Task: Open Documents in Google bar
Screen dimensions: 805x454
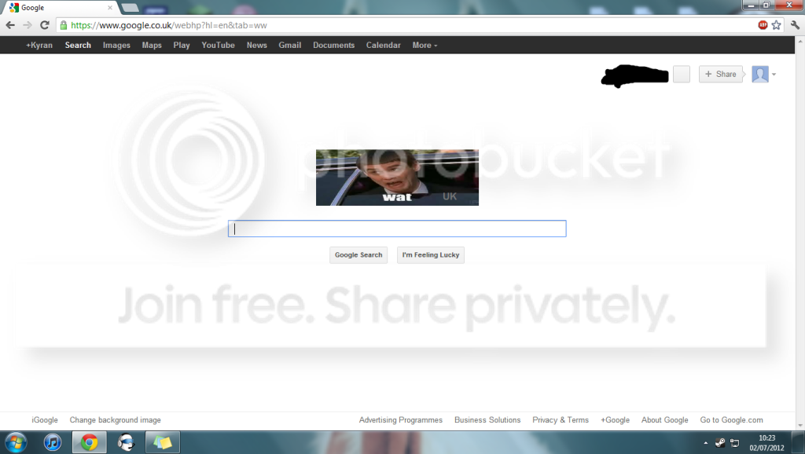Action: click(x=333, y=45)
